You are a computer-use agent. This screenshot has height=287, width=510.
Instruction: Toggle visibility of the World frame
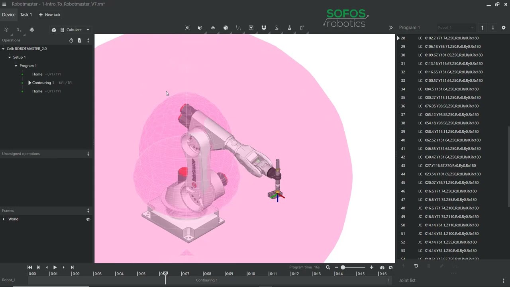tap(88, 219)
